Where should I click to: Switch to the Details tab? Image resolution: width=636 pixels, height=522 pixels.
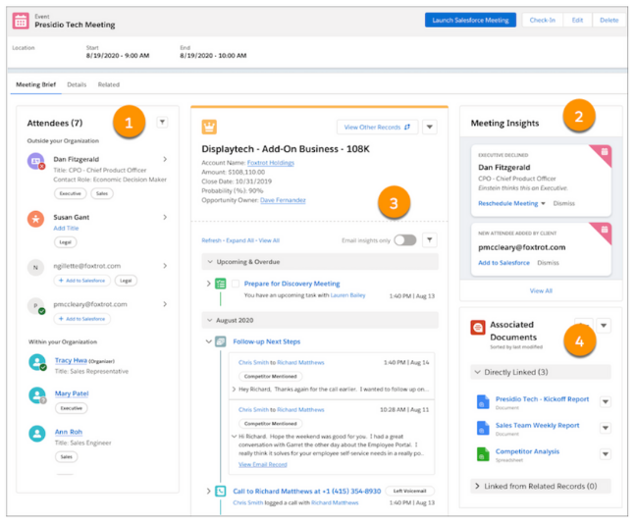pos(77,84)
